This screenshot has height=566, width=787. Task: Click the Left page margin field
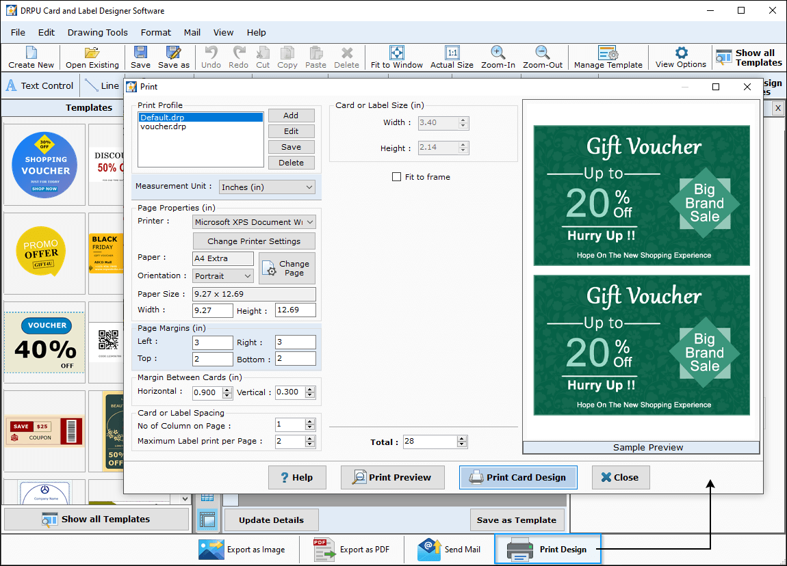click(213, 342)
